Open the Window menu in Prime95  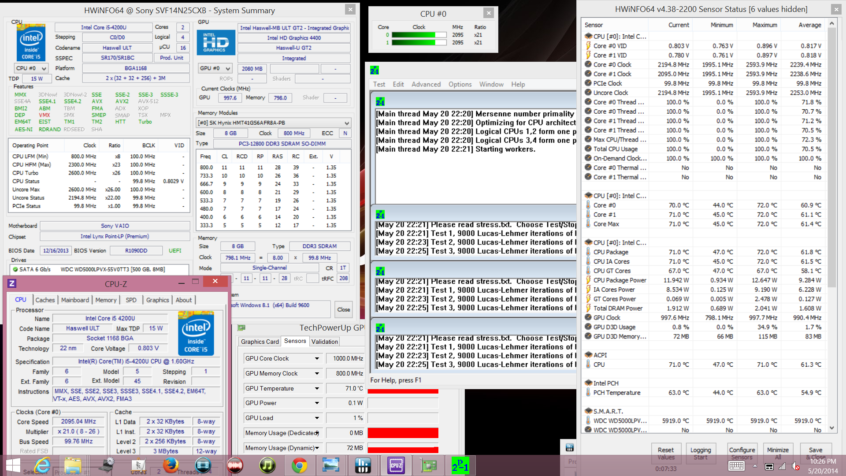coord(491,85)
